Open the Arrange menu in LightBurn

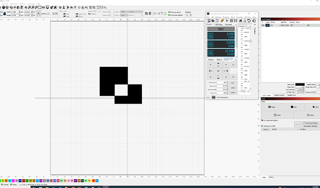(5, 4)
